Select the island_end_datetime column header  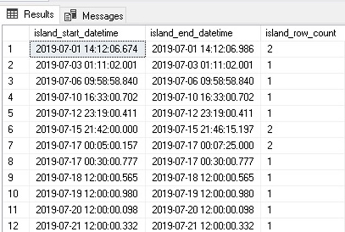pyautogui.click(x=203, y=33)
